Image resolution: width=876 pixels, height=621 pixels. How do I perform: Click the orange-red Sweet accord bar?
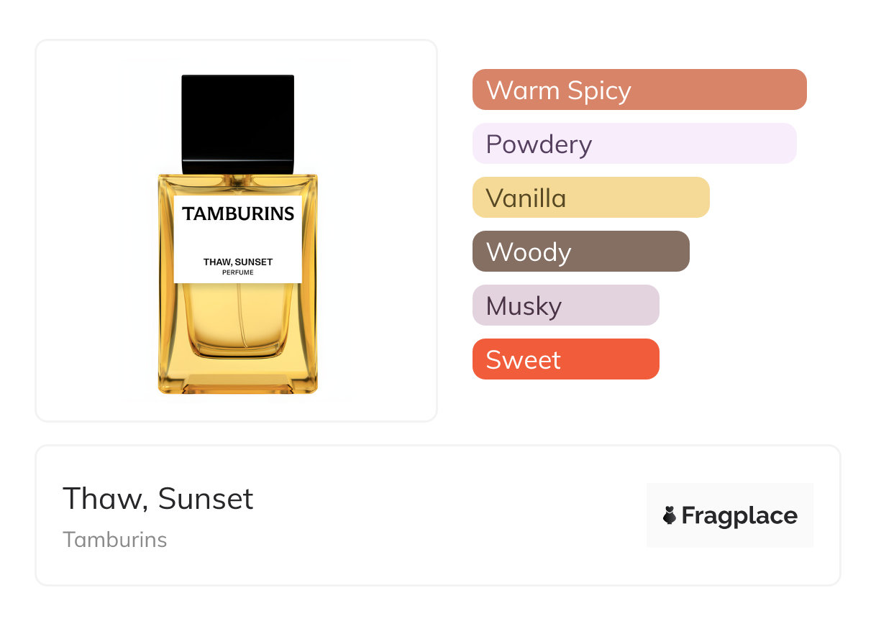point(565,359)
